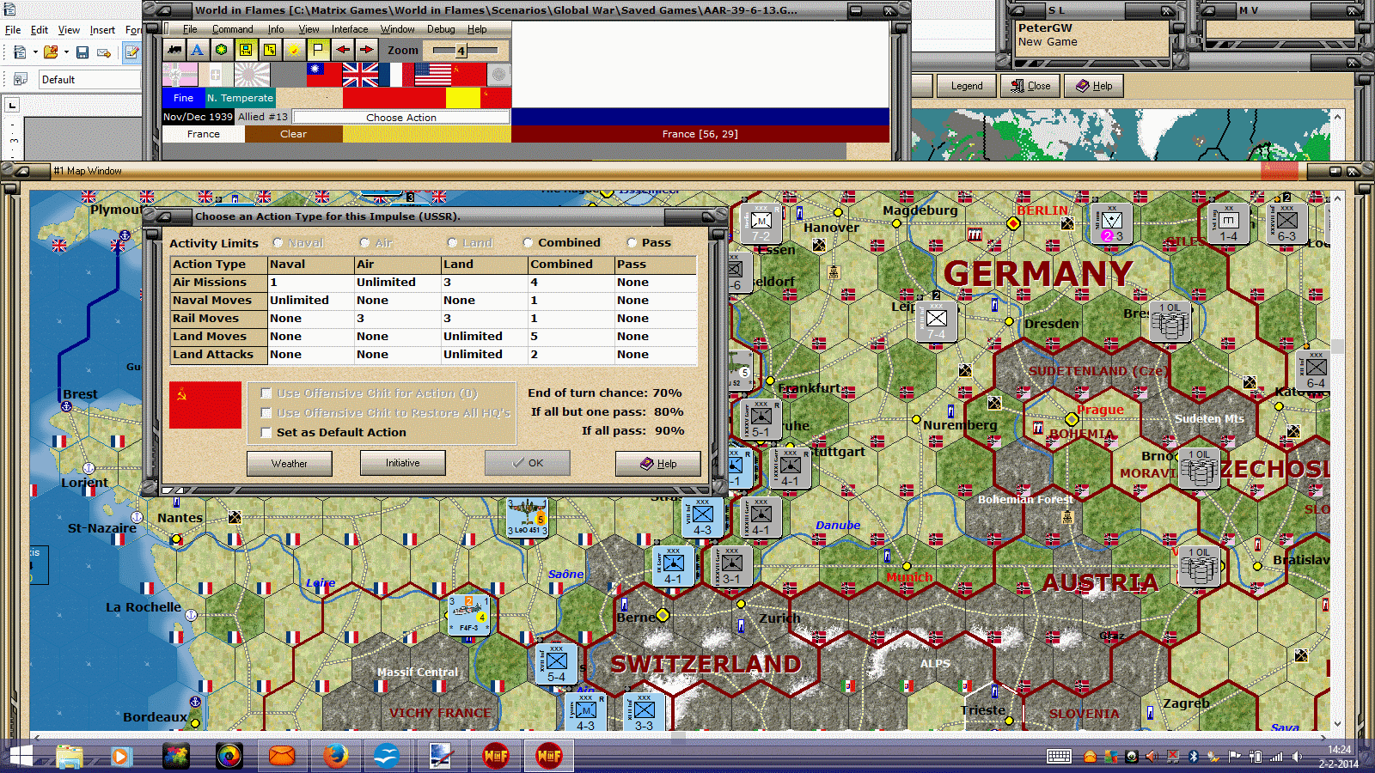Click the green hexagon toolbar icon
1375x773 pixels.
tap(222, 50)
